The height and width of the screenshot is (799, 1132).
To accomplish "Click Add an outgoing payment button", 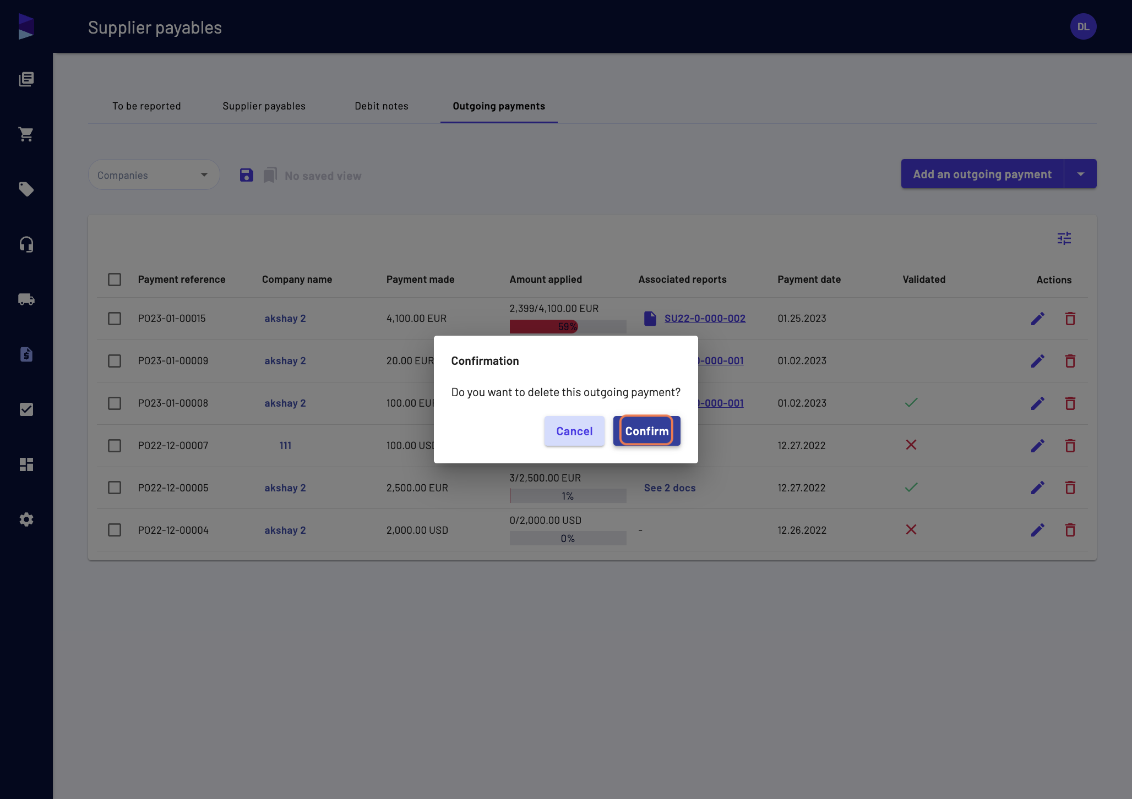I will [x=982, y=174].
